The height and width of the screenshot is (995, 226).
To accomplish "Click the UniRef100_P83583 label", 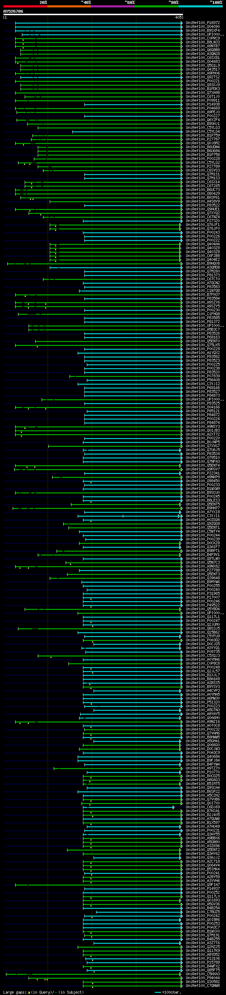I will point(203,287).
